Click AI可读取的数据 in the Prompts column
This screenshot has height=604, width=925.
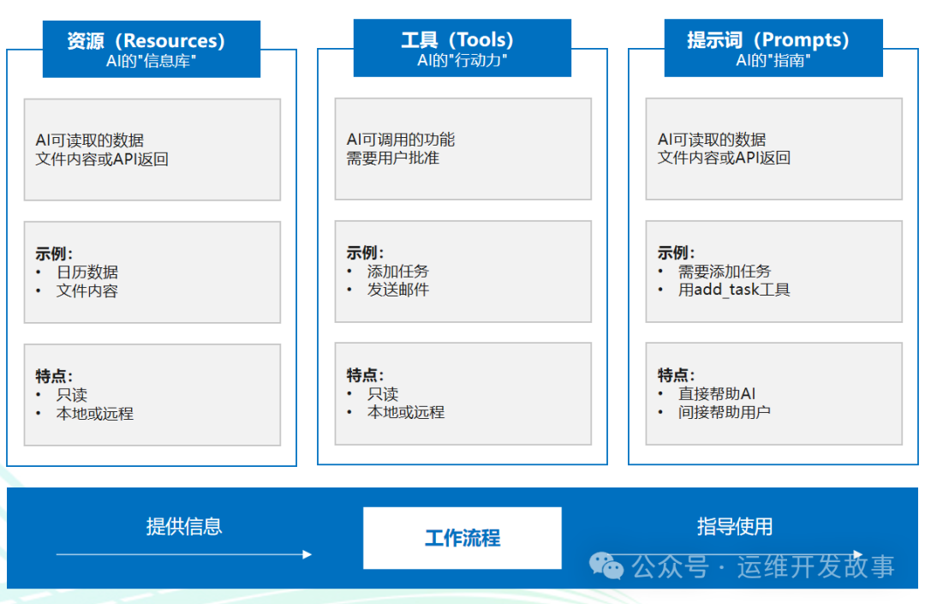712,140
